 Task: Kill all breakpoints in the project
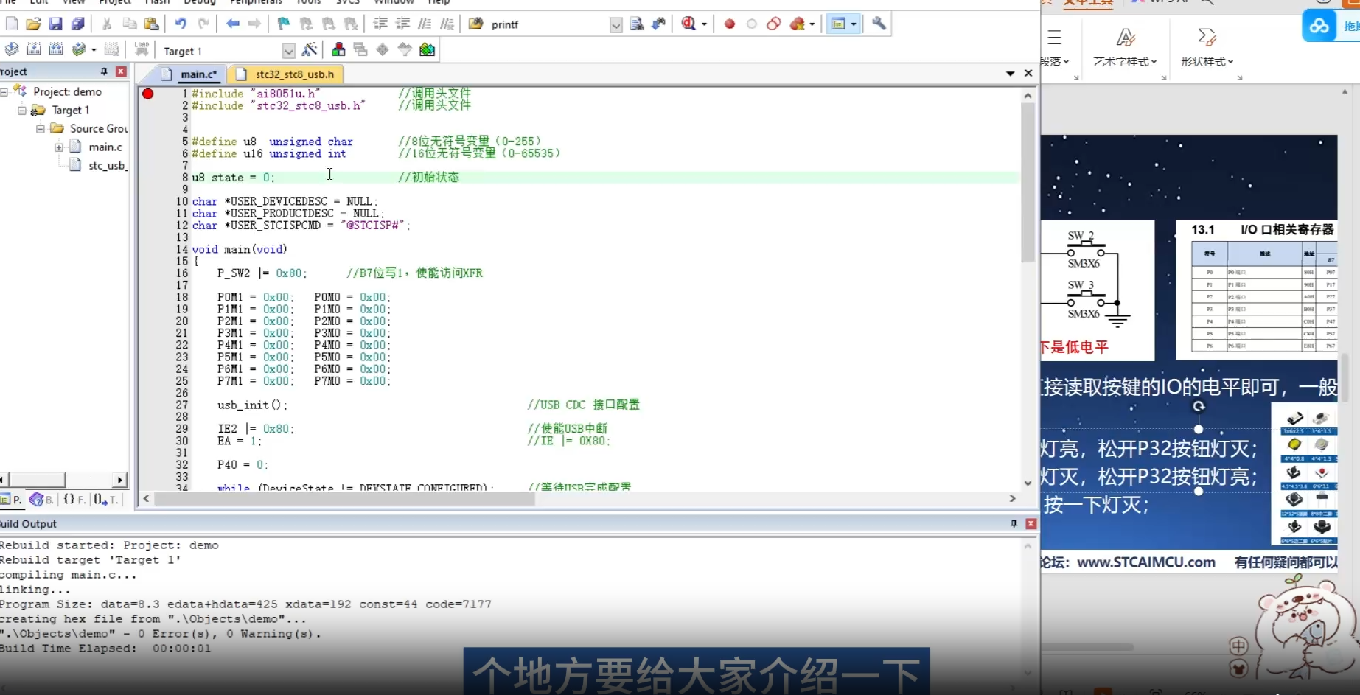click(x=797, y=24)
